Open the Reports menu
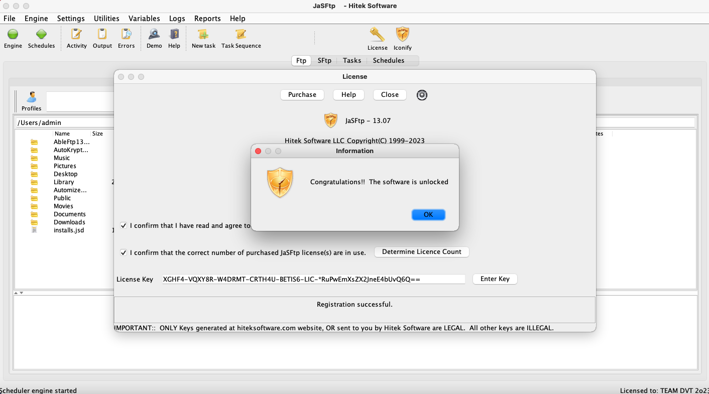Screen dimensions: 709x394 click(x=207, y=19)
